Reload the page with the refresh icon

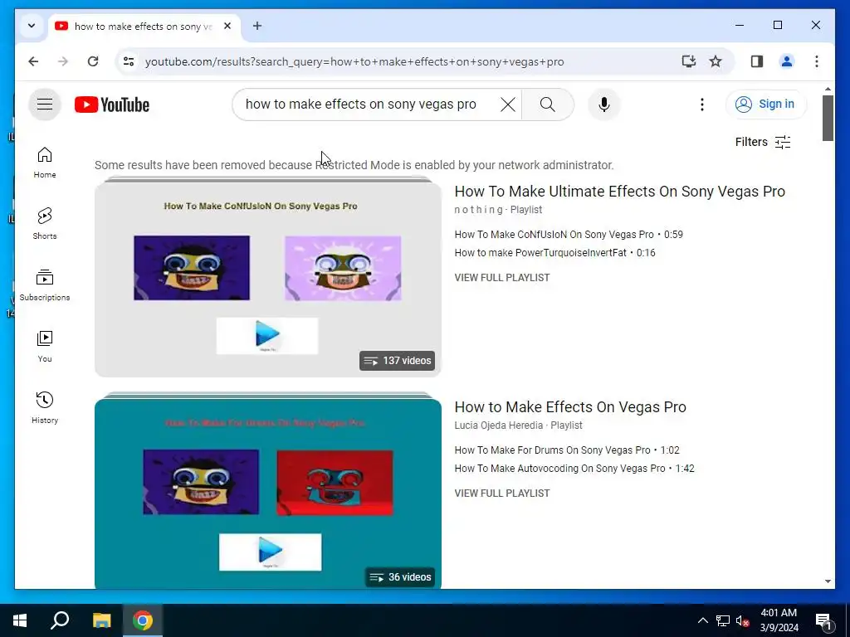click(93, 61)
